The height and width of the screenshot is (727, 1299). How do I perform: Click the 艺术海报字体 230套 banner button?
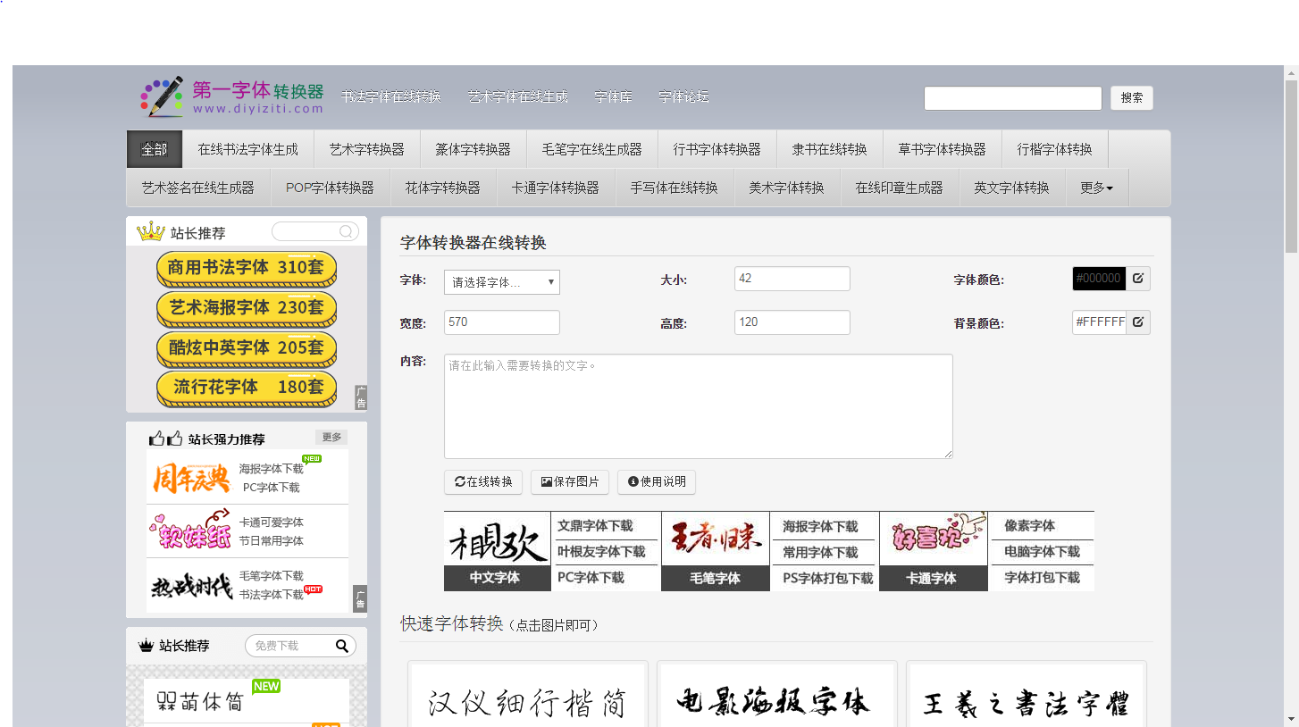[x=247, y=307]
